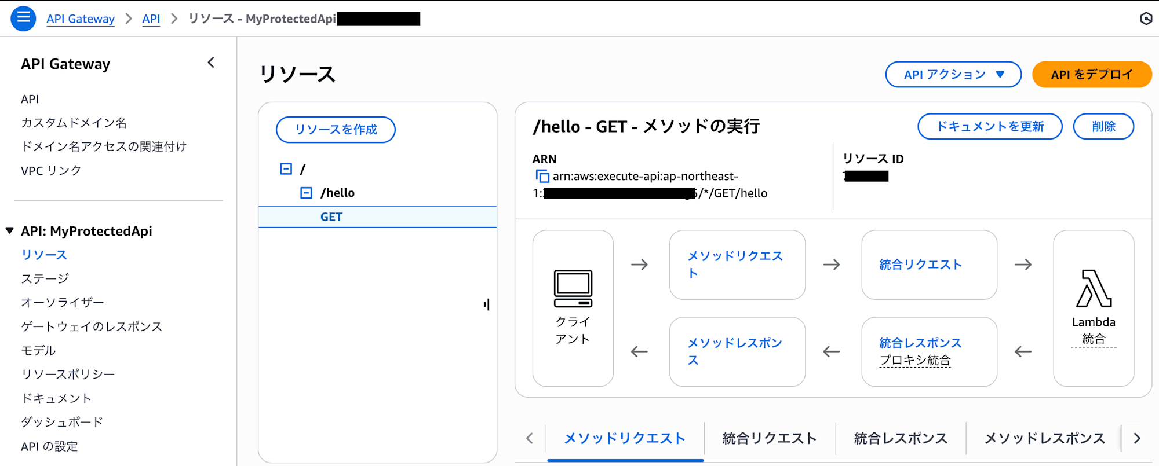Click the API をデプロイ button
The width and height of the screenshot is (1159, 466).
point(1092,75)
